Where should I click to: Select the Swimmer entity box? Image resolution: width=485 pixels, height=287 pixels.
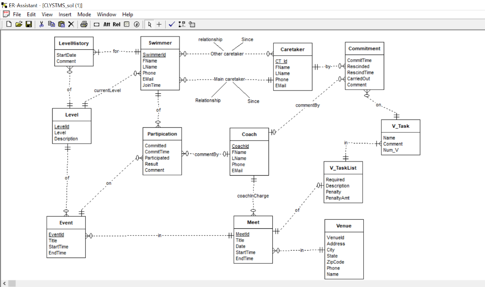pyautogui.click(x=160, y=64)
